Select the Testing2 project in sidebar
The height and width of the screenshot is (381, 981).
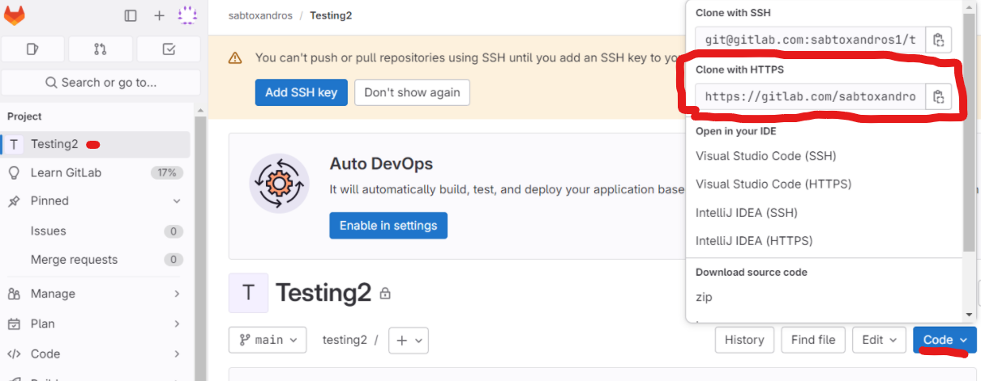point(96,145)
